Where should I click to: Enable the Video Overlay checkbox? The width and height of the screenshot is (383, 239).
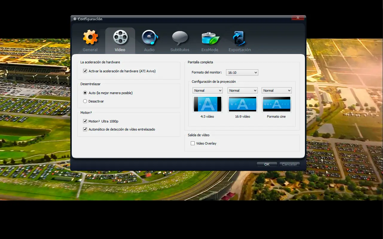pos(193,143)
